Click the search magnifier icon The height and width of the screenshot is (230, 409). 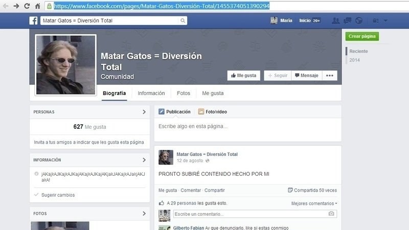click(x=183, y=21)
